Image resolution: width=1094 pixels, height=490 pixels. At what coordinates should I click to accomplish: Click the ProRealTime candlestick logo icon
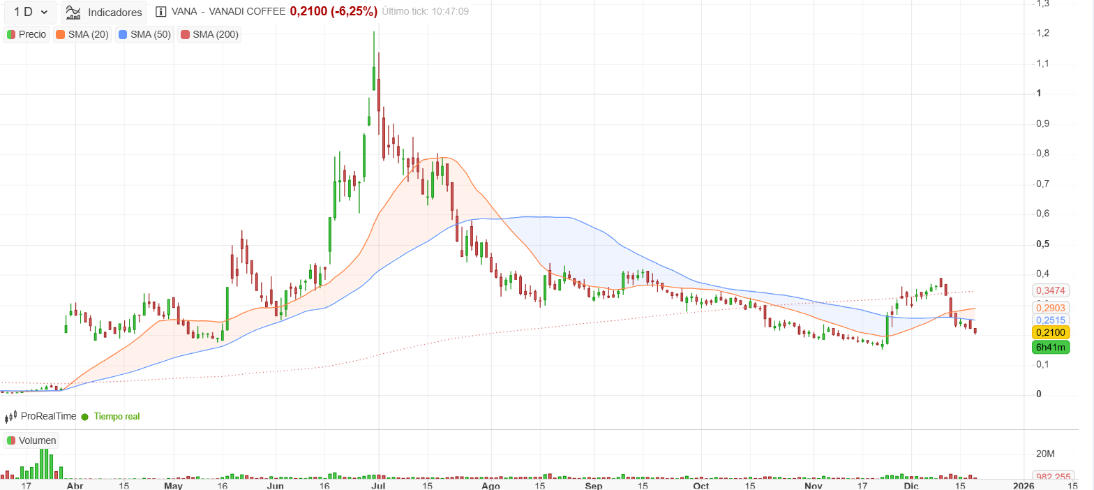[10, 416]
